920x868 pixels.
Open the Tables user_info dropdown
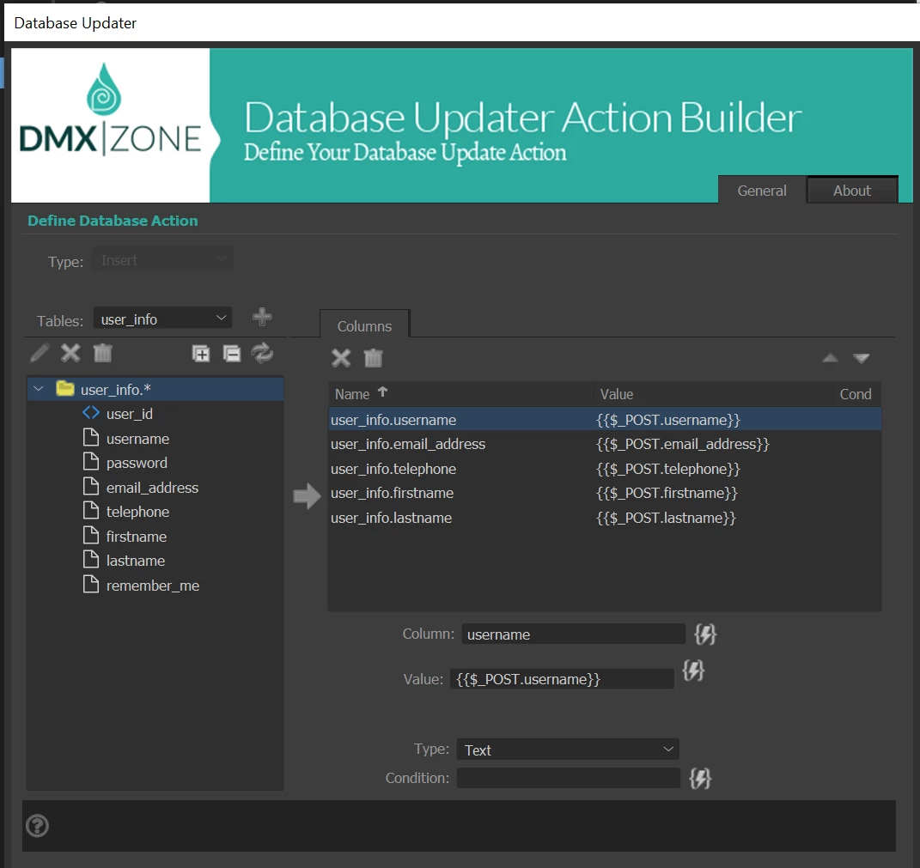162,319
